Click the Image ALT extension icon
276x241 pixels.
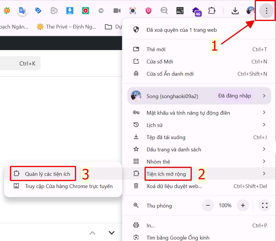pos(180,11)
